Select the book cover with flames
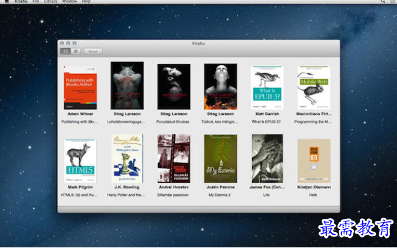This screenshot has width=397, height=248. tap(220, 87)
